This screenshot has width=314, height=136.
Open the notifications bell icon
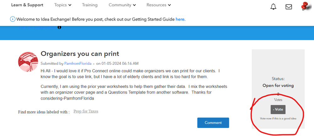click(273, 7)
